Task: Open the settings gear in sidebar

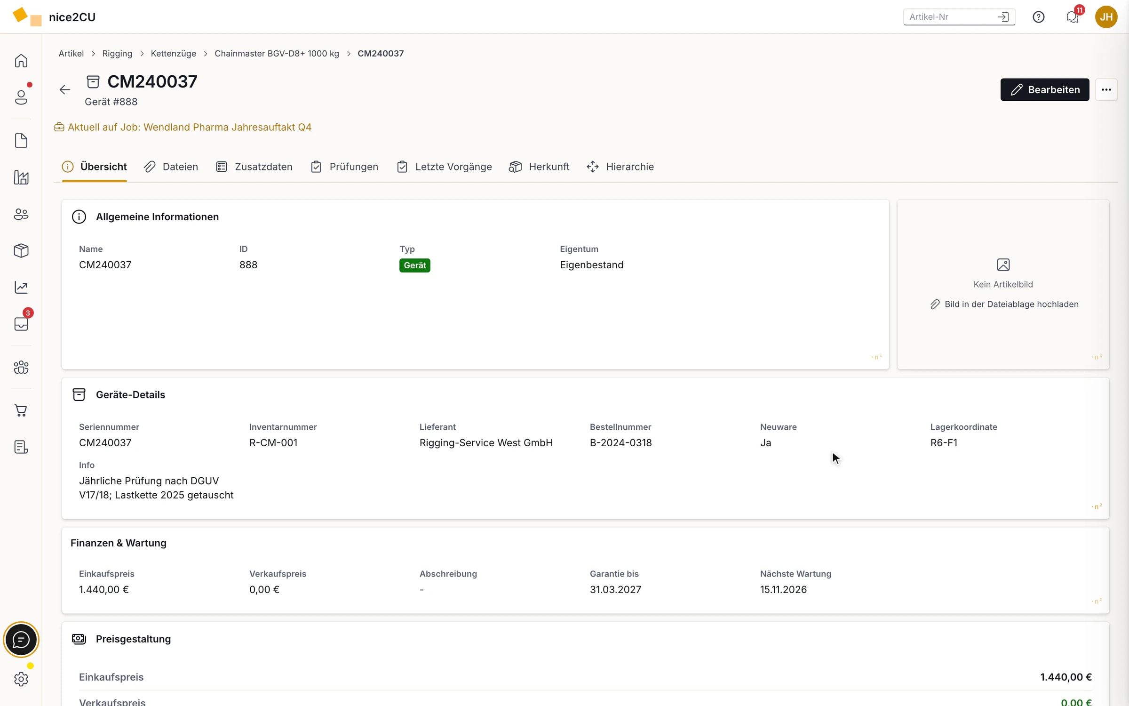Action: pos(21,679)
